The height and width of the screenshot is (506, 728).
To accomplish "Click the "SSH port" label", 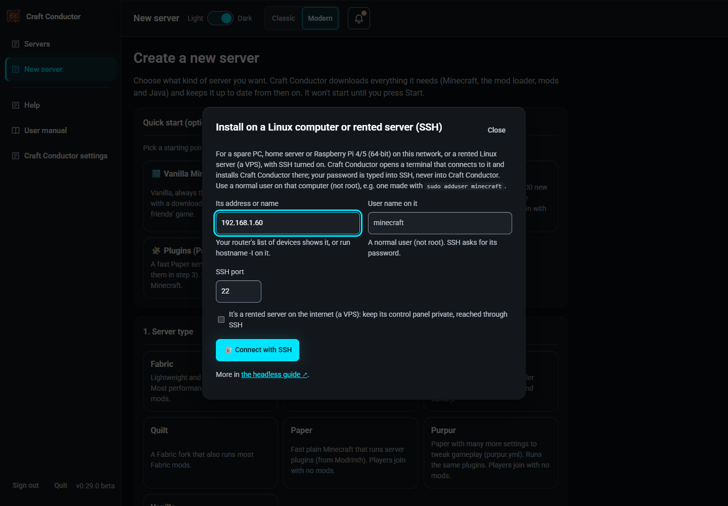I will tap(230, 272).
